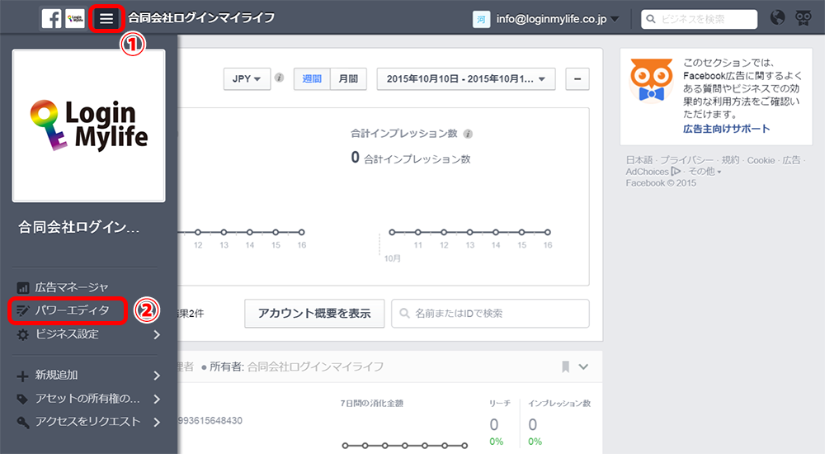
Task: Click the plus icon for 新規追加
Action: [22, 376]
